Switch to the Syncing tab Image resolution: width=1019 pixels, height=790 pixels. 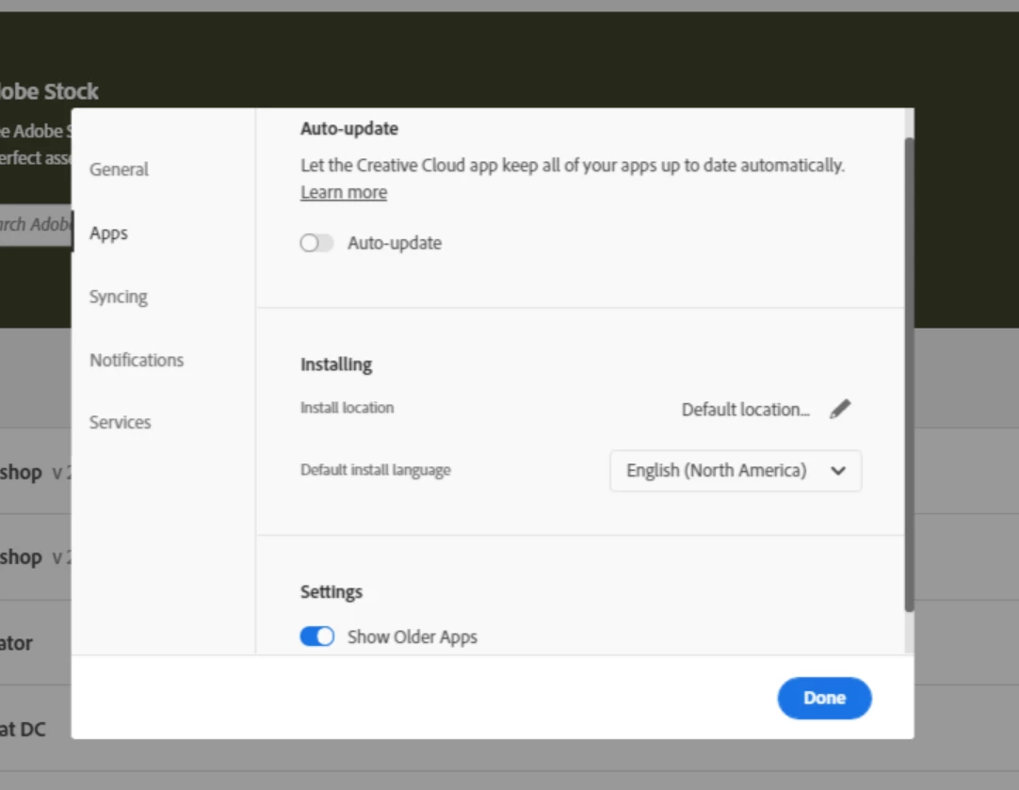(119, 297)
